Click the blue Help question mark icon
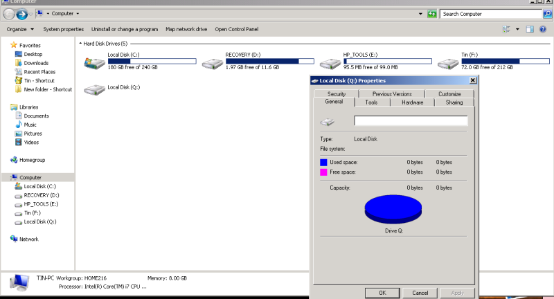Screen dimensions: 554x299 pyautogui.click(x=544, y=29)
